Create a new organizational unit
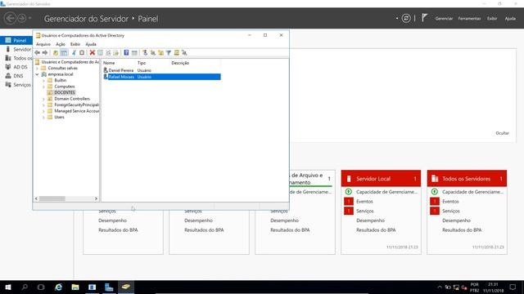 [160, 52]
